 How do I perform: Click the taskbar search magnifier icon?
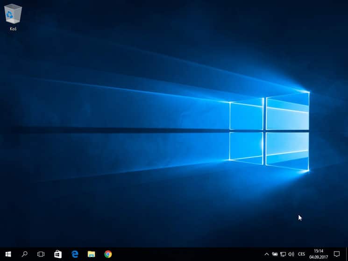(x=25, y=254)
